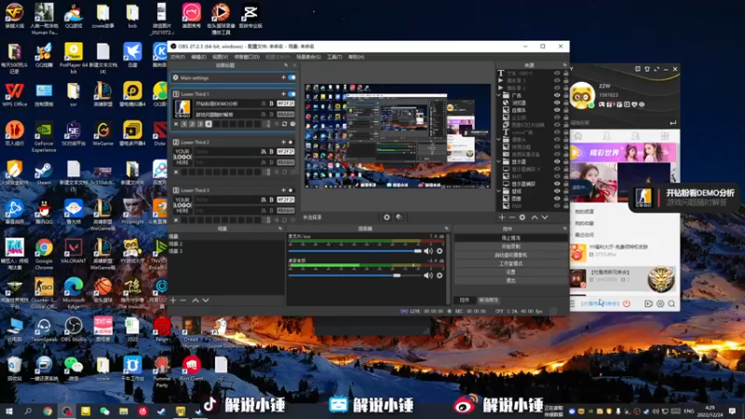745x419 pixels.
Task: Open source properties gear in sources panel
Action: point(522,217)
